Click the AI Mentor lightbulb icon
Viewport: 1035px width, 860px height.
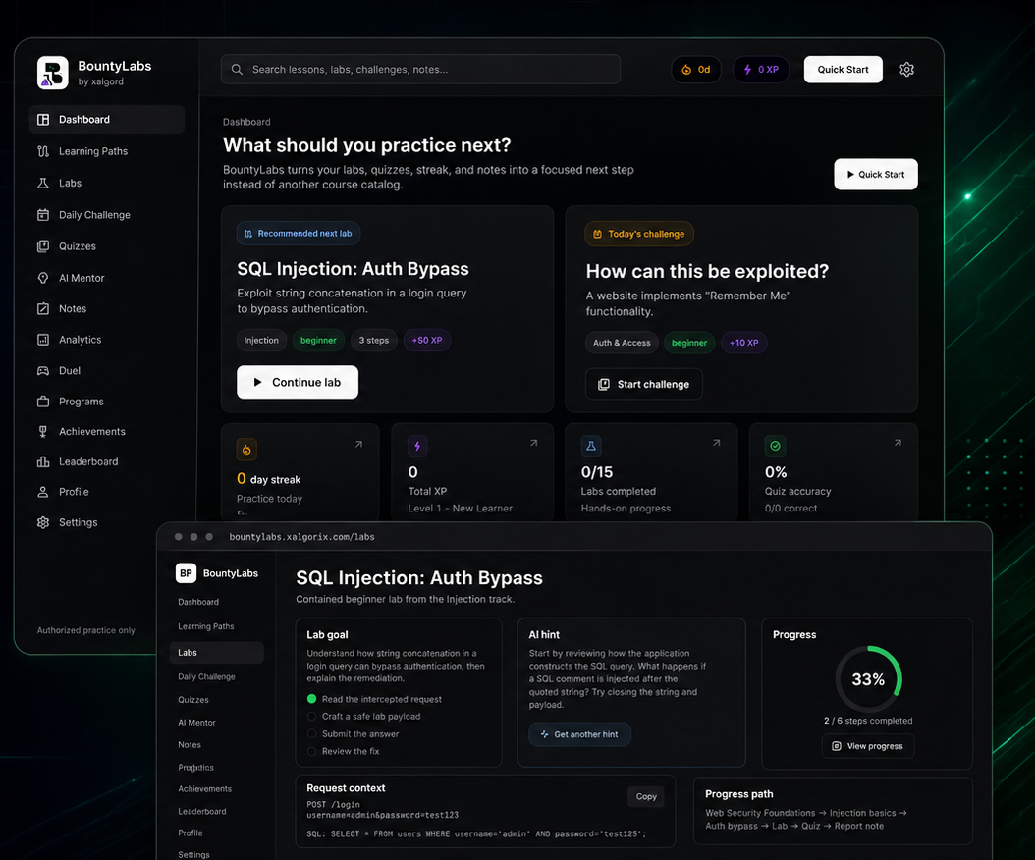(x=43, y=278)
